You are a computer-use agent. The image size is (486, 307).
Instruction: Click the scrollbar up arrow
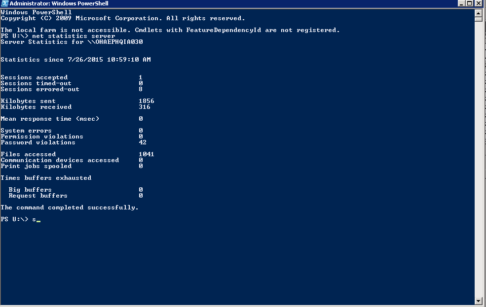click(x=479, y=13)
